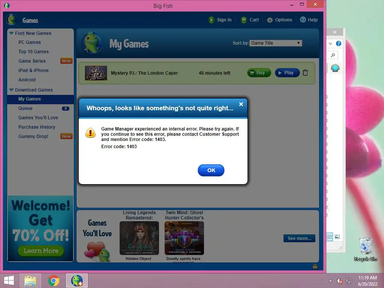
Task: Click the network tray icon
Action: tap(349, 281)
